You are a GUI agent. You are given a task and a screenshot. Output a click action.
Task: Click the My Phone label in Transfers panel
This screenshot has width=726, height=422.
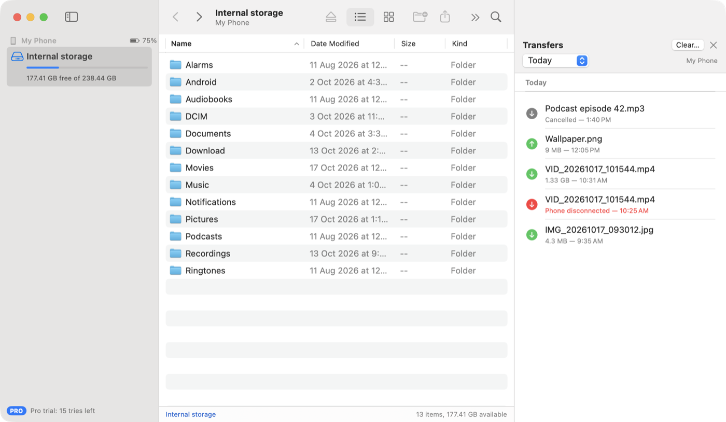pos(702,61)
